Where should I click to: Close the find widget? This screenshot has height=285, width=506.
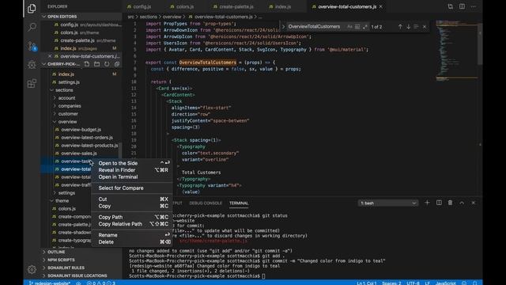(x=425, y=27)
